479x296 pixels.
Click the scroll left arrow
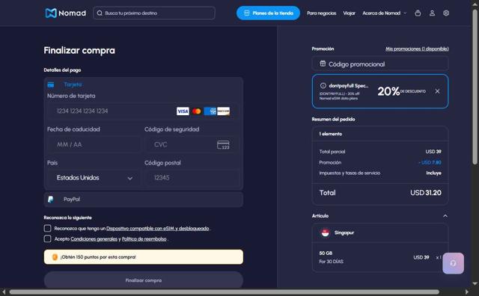pyautogui.click(x=4, y=292)
